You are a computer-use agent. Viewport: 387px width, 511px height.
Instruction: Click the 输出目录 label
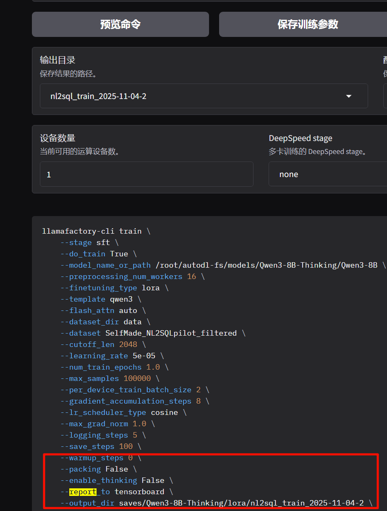pyautogui.click(x=58, y=60)
